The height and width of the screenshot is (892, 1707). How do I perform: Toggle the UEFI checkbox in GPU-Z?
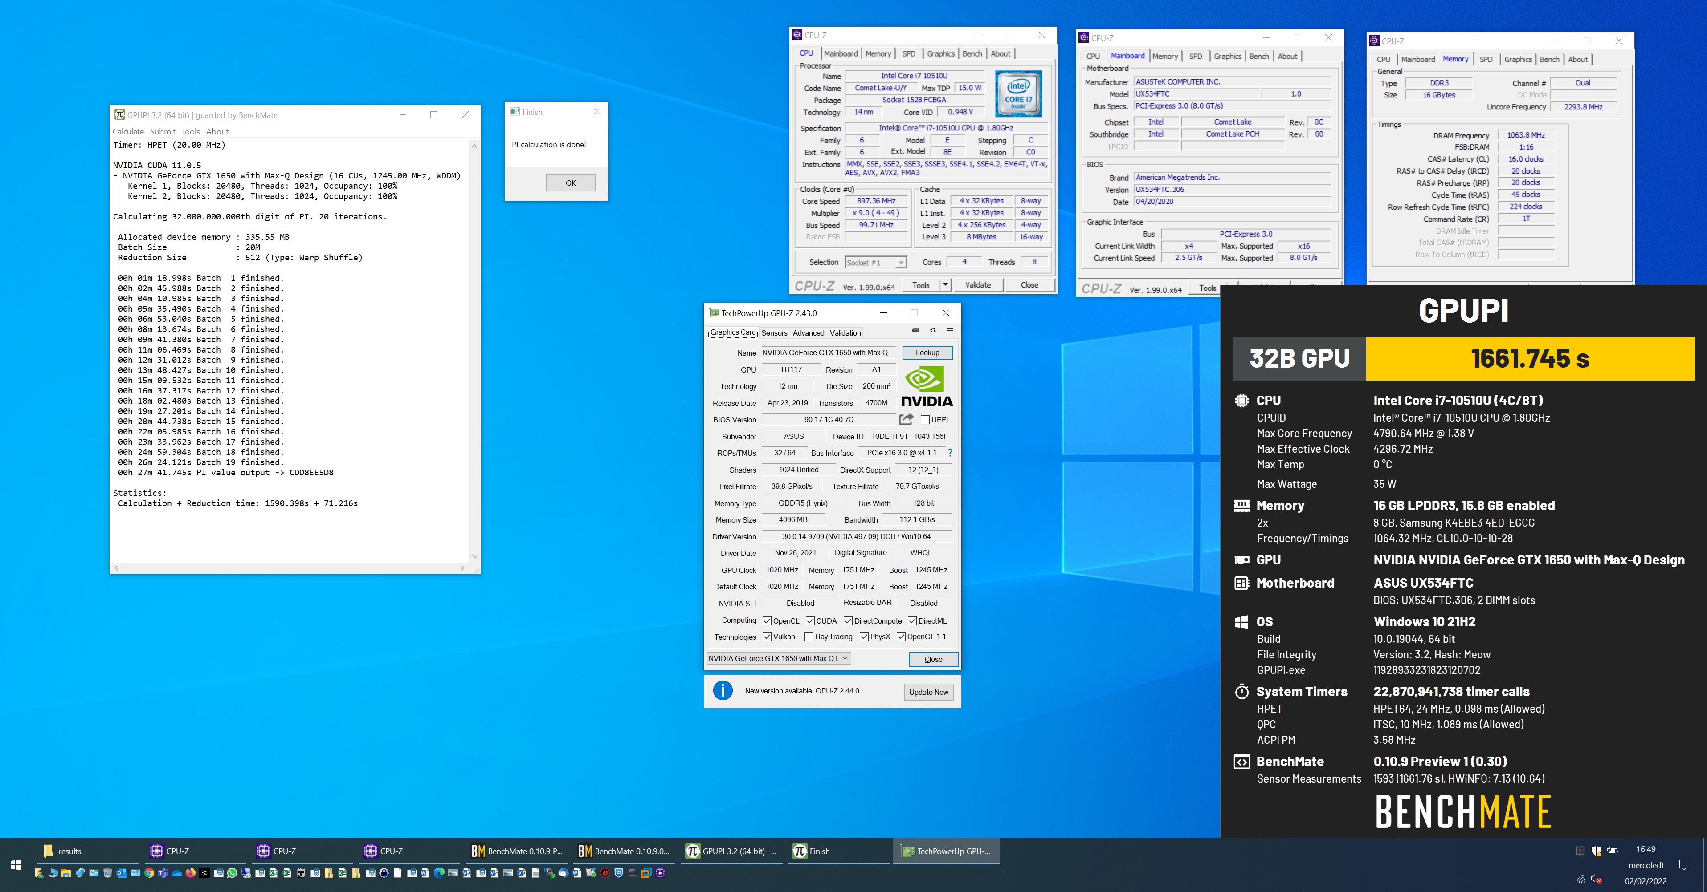click(925, 419)
